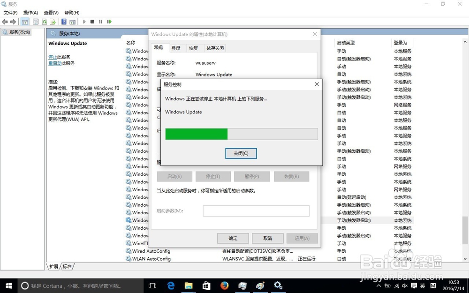Image resolution: width=469 pixels, height=293 pixels.
Task: Open Export List with the toolbar icon
Action: coord(53,21)
